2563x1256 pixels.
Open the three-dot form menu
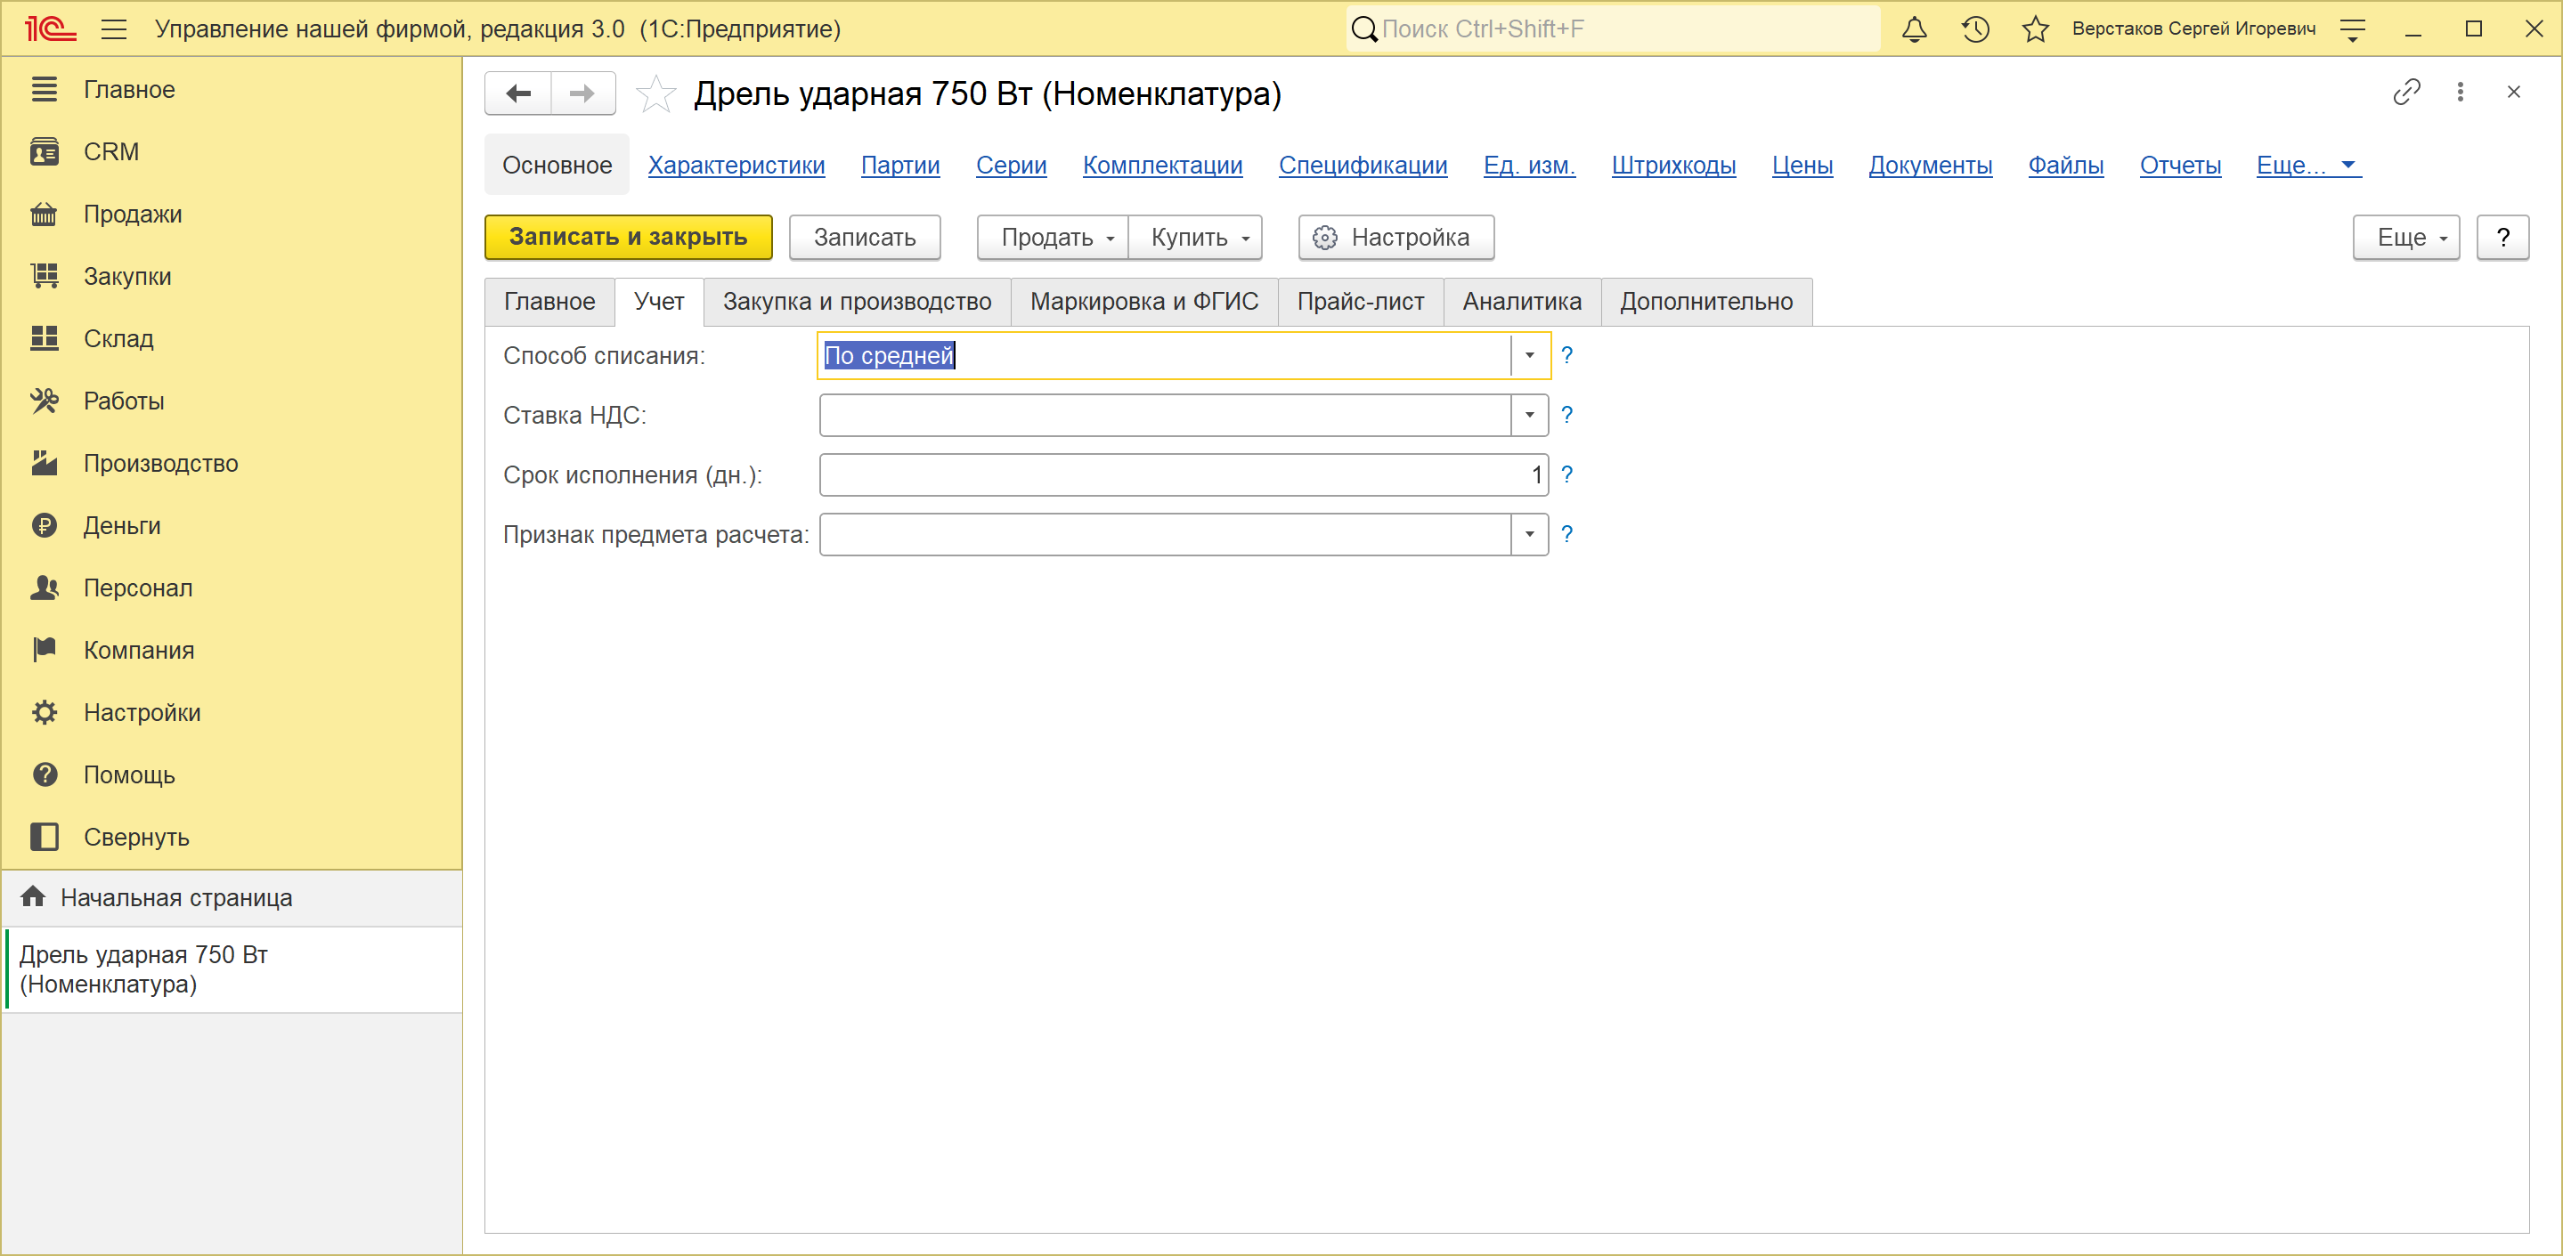click(2461, 93)
